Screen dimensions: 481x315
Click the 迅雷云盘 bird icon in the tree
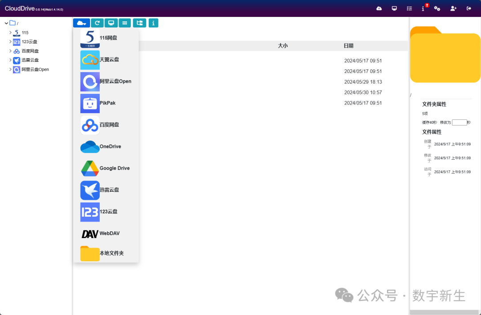tap(16, 61)
